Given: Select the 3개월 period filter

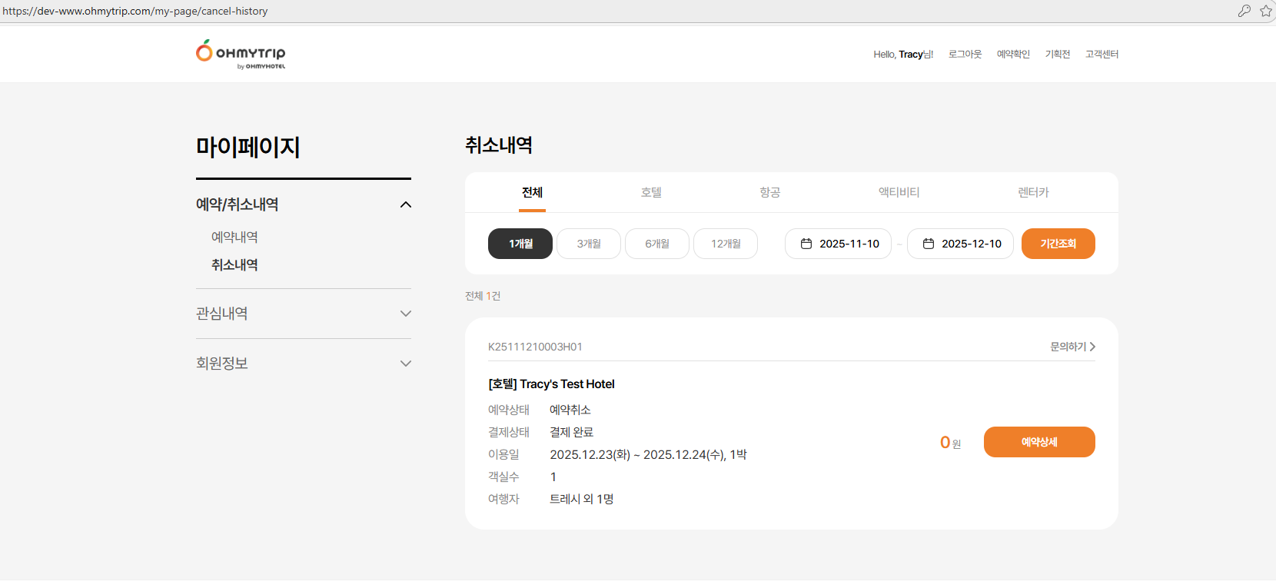Looking at the screenshot, I should 589,244.
